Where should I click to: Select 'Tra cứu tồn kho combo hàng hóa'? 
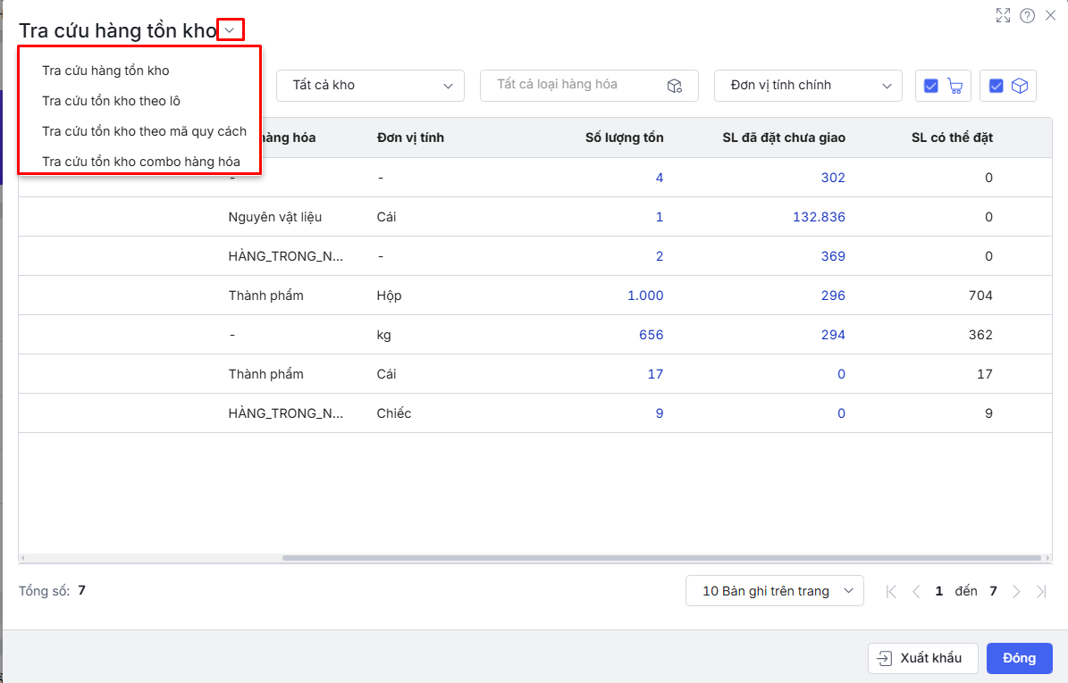(141, 162)
